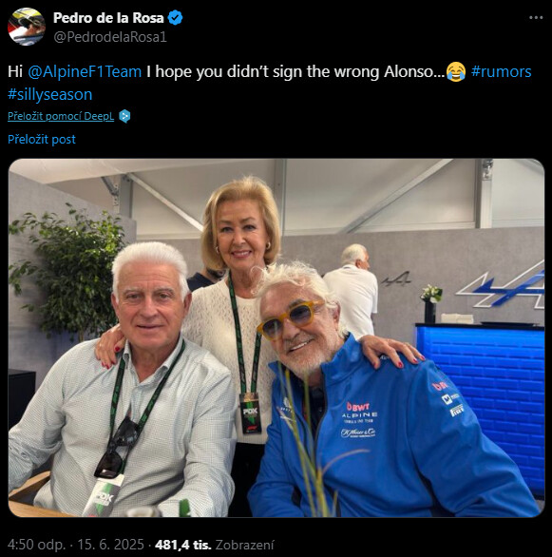The image size is (552, 557).
Task: Open the three-dot more options menu
Action: pyautogui.click(x=536, y=18)
